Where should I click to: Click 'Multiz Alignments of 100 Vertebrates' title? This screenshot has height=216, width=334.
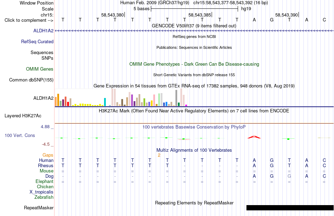[x=194, y=150]
